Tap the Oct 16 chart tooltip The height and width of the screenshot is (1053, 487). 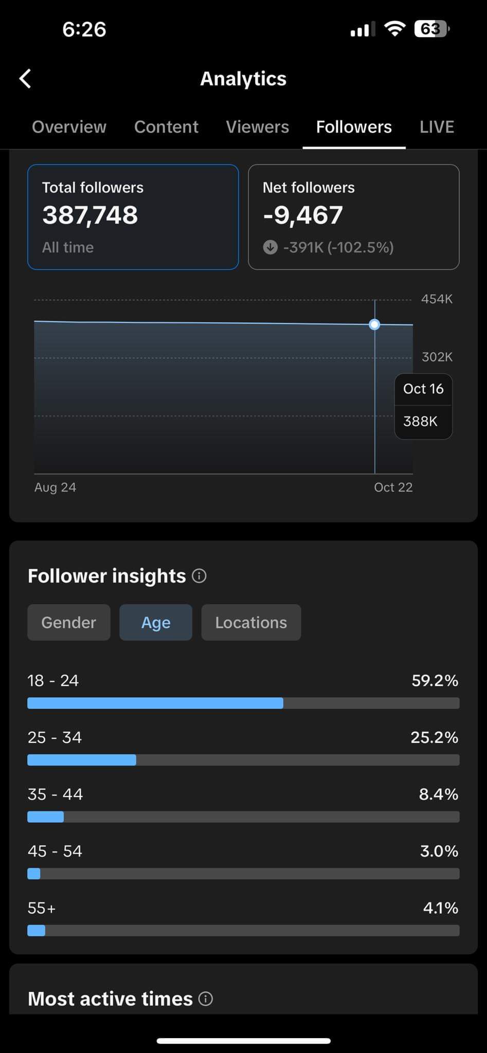coord(423,406)
